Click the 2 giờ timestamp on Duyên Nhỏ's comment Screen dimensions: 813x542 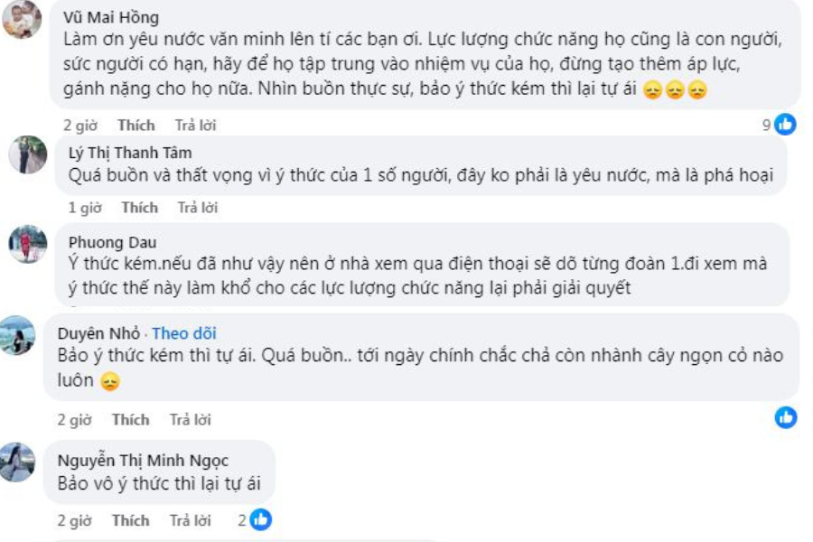[x=74, y=420]
